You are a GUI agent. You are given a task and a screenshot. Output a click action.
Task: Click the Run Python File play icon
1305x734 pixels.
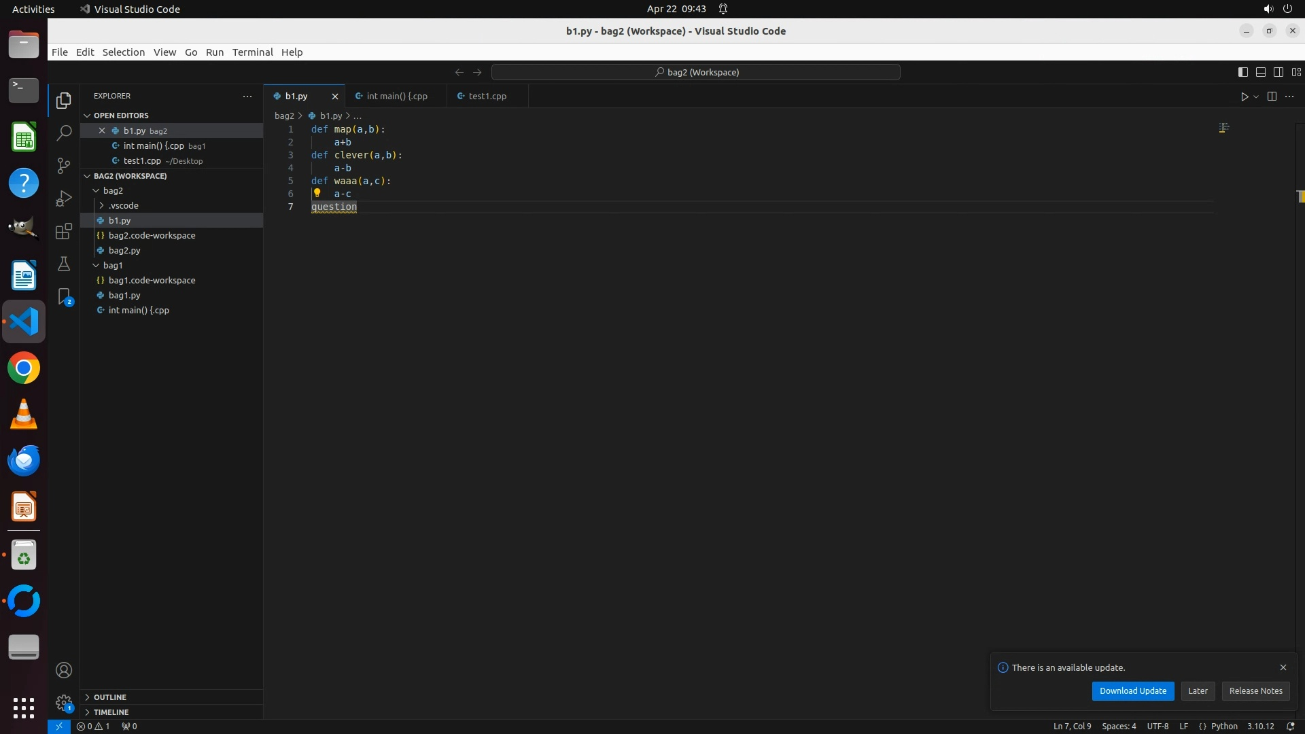click(x=1244, y=97)
